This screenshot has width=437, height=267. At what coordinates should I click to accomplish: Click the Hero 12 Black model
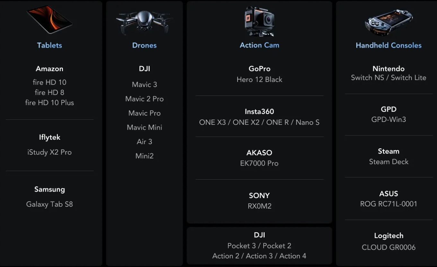(x=259, y=80)
